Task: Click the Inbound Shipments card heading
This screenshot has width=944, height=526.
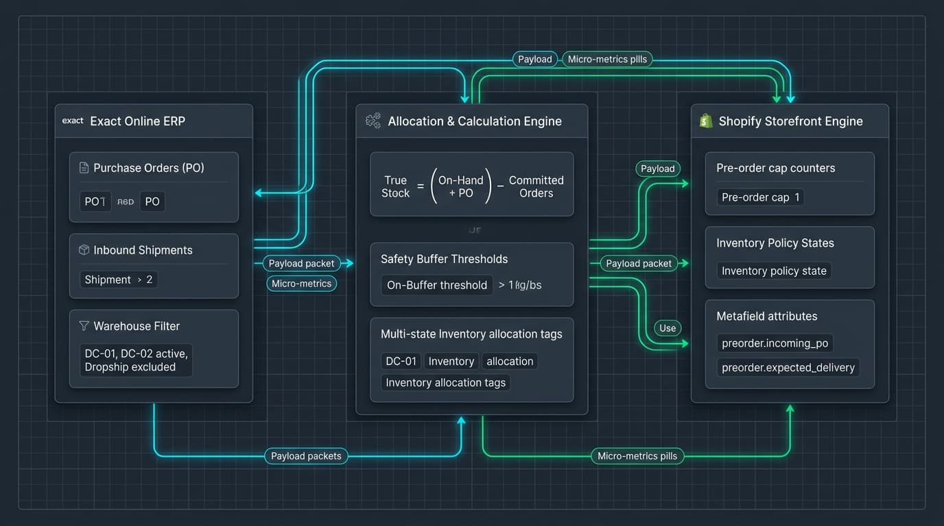Action: [143, 250]
